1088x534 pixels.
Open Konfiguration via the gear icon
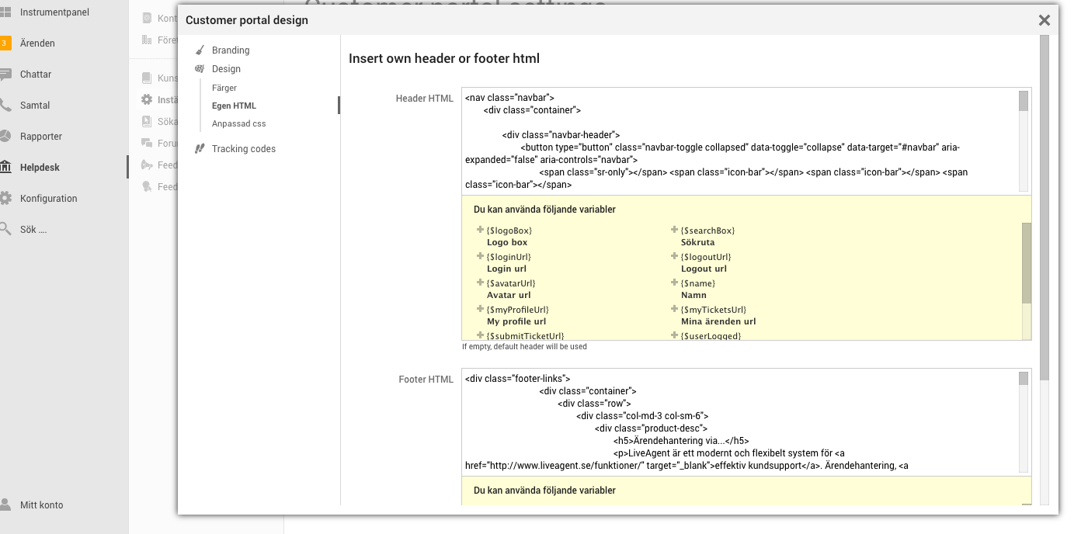click(5, 199)
